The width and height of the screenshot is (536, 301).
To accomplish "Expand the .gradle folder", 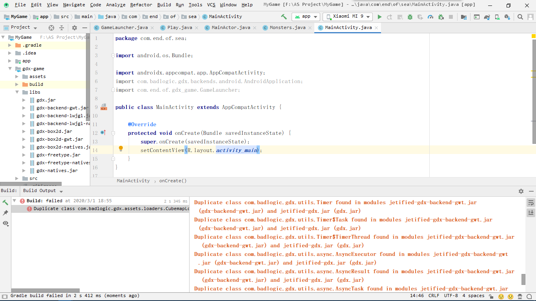I will pyautogui.click(x=10, y=45).
